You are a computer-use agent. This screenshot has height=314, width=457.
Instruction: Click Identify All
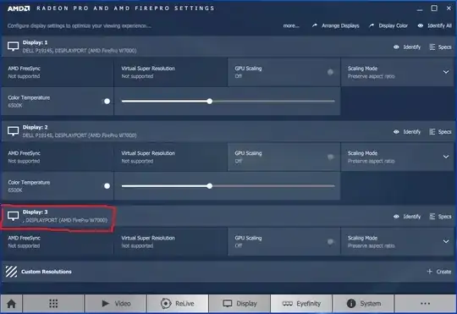point(434,26)
